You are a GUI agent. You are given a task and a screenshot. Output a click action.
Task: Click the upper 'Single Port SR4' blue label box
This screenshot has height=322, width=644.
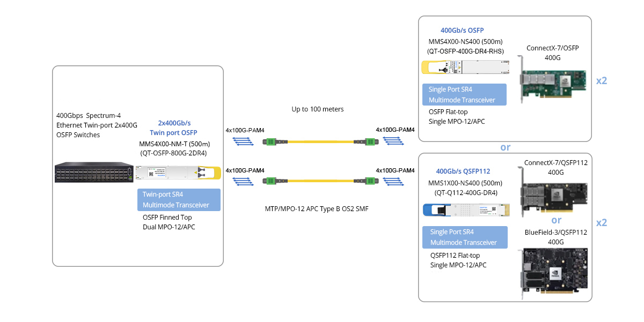pyautogui.click(x=465, y=95)
